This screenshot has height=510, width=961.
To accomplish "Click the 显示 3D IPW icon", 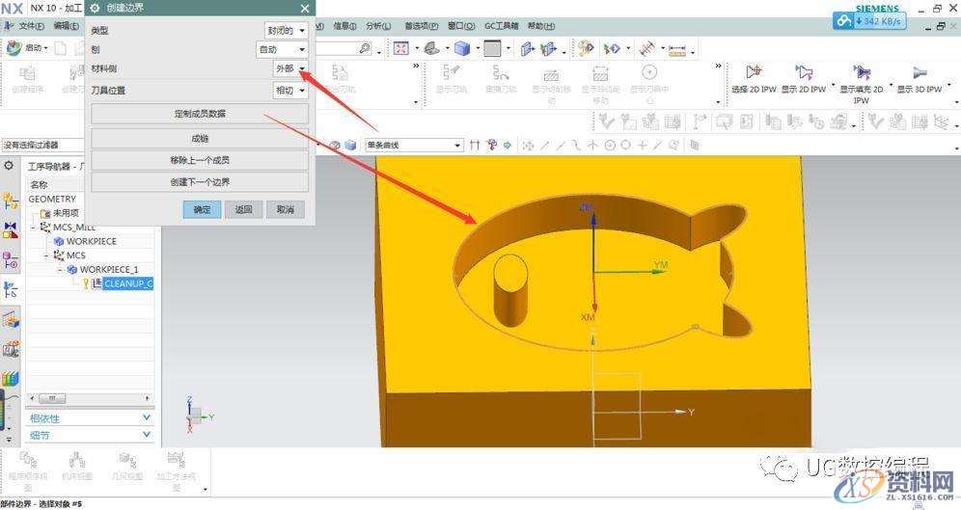I will [919, 73].
